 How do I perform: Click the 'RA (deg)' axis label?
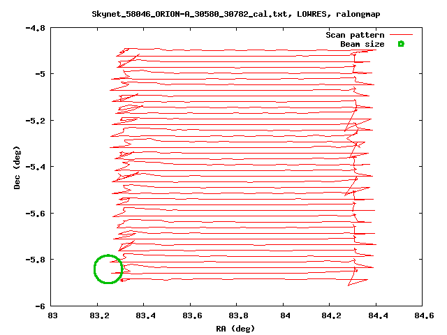pyautogui.click(x=235, y=329)
